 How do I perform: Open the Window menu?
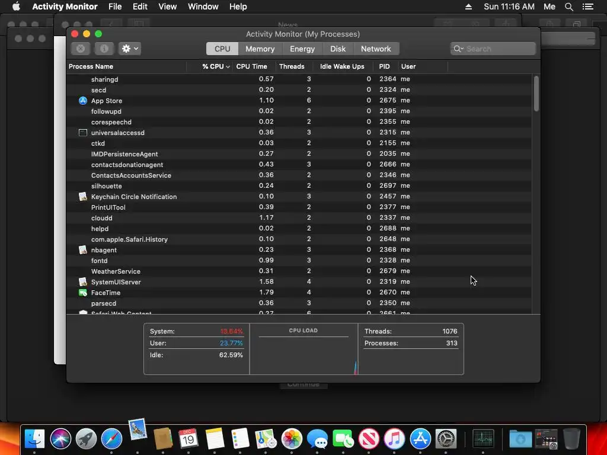(203, 7)
